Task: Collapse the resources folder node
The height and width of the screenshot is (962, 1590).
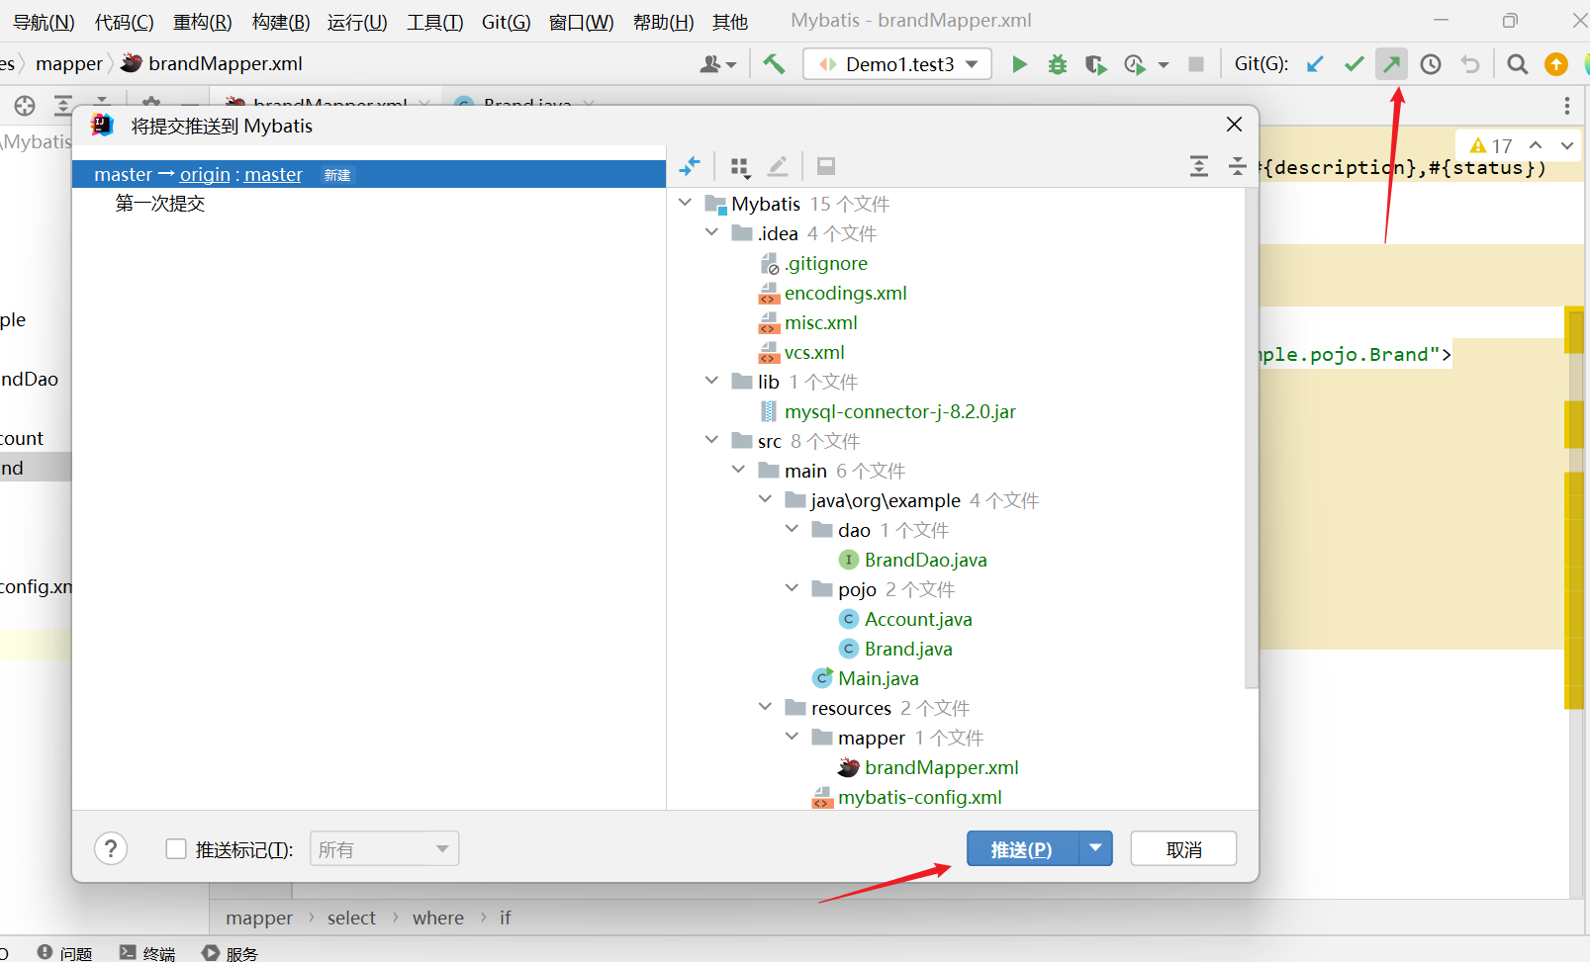Action: [766, 707]
